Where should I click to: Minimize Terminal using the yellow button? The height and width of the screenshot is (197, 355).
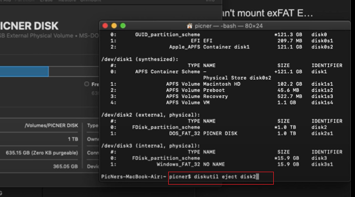pos(114,26)
